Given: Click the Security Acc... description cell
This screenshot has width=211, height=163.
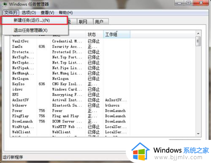Looking at the screenshot, I should pos(67,47).
